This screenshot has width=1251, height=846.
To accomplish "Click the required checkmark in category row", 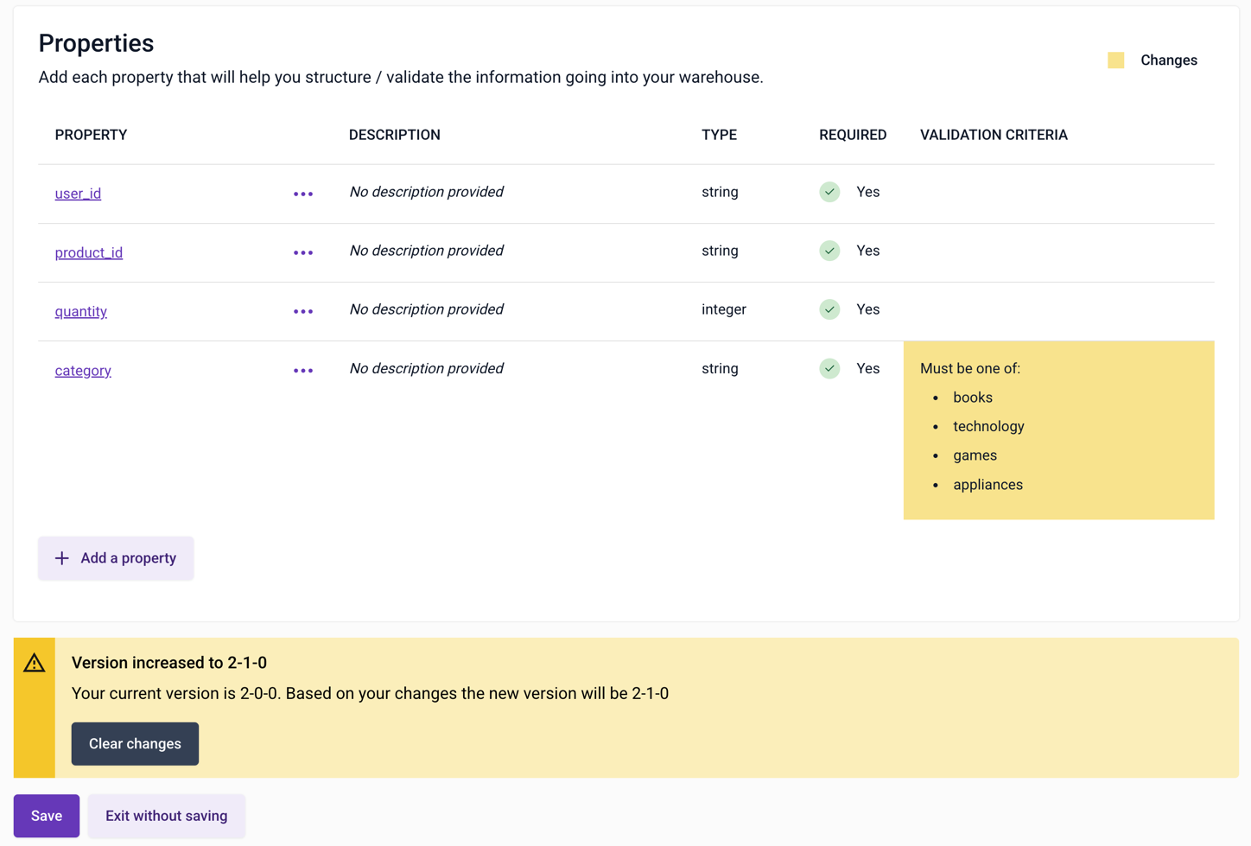I will 829,369.
